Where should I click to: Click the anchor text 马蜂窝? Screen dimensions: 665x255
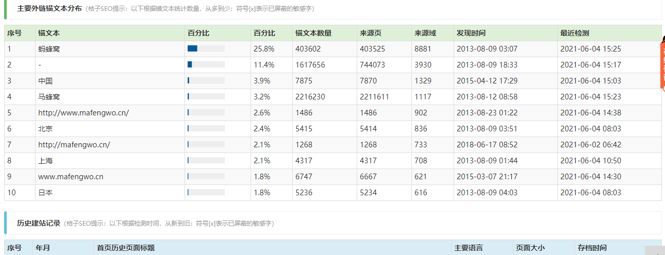click(x=49, y=97)
